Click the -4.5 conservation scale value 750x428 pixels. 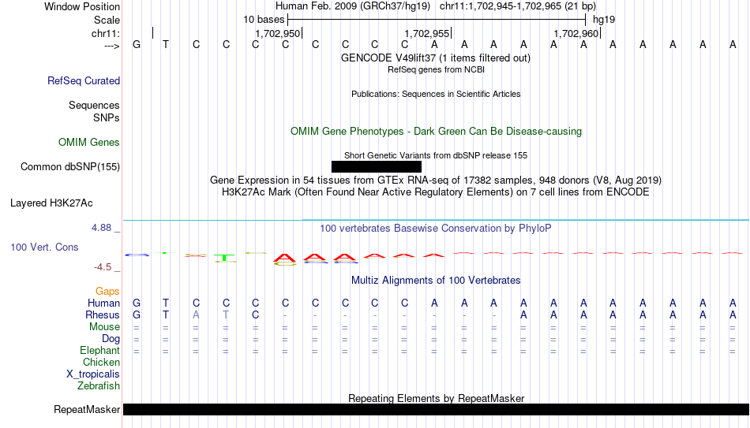(103, 267)
